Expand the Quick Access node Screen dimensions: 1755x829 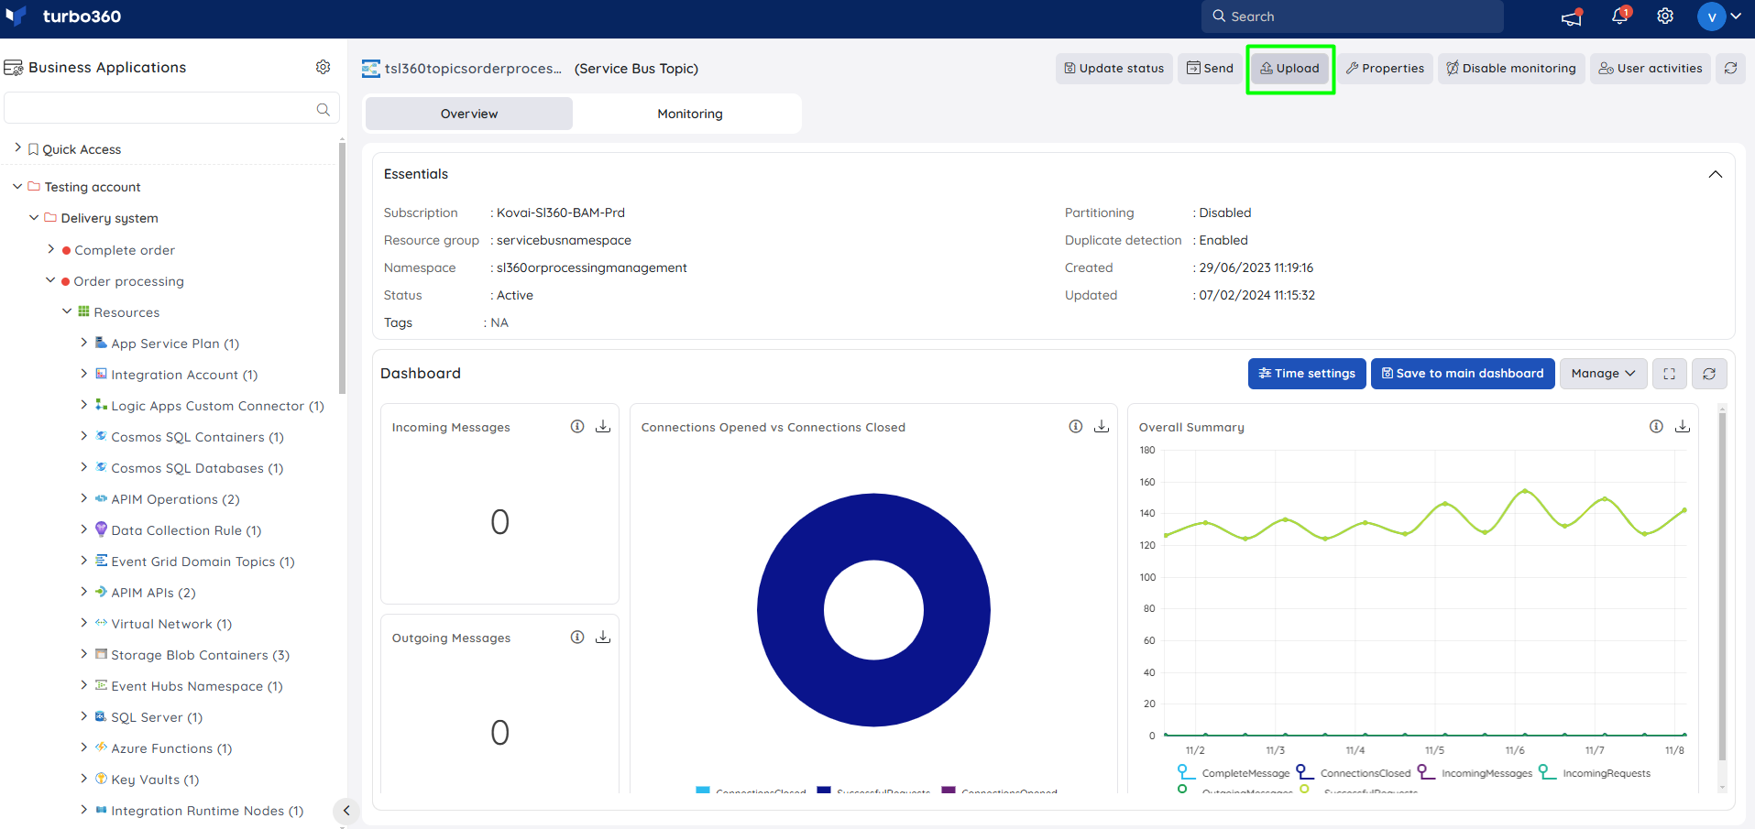pos(17,147)
